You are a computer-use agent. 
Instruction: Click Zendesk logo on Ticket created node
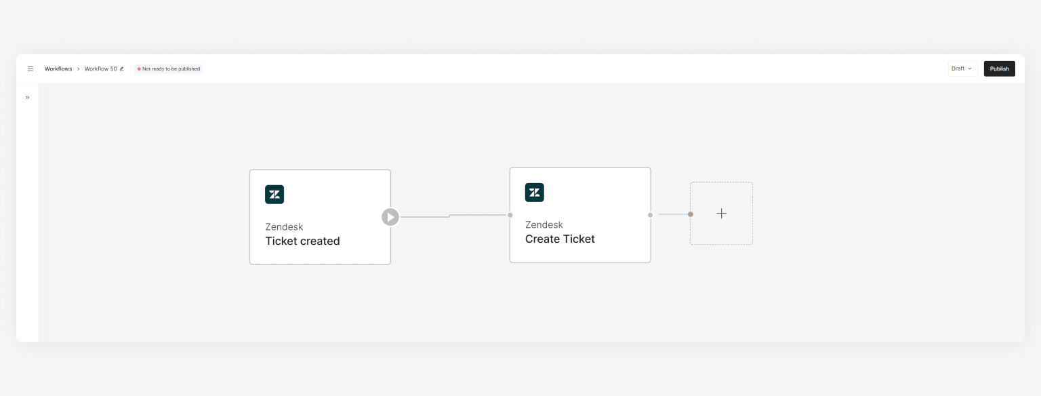[x=274, y=195]
